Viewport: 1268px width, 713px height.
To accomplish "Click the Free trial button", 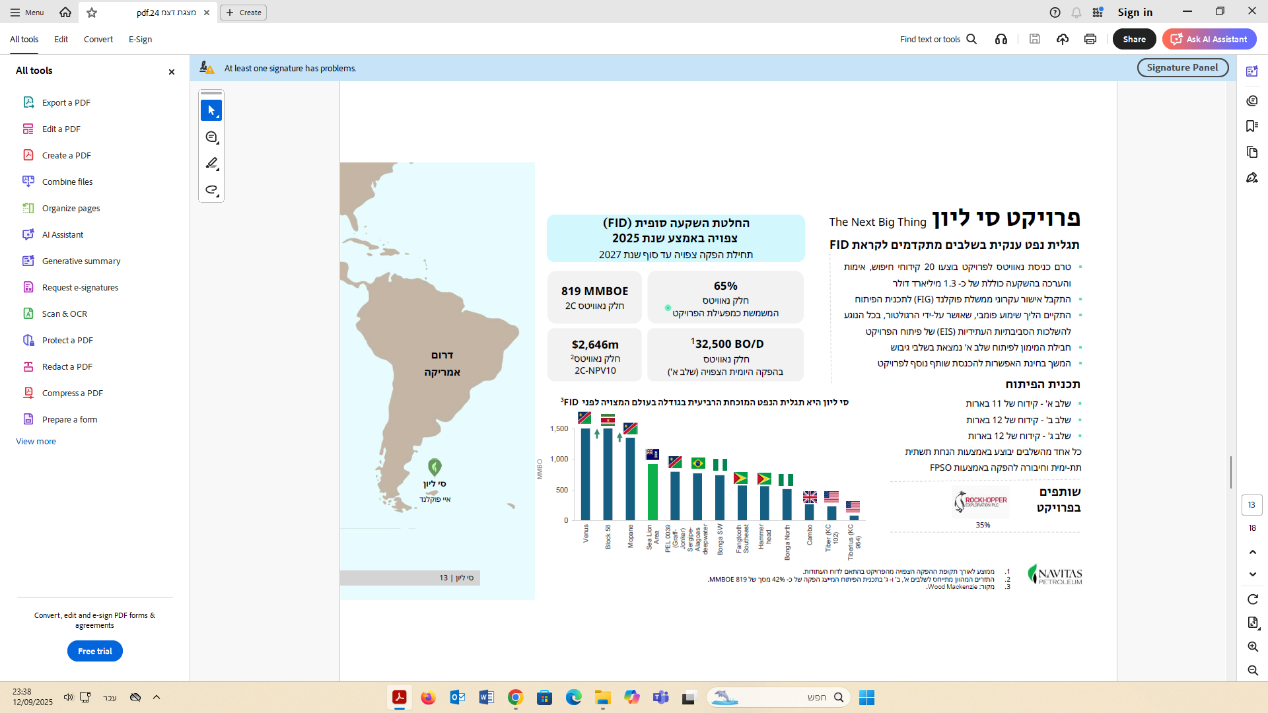I will (x=95, y=651).
